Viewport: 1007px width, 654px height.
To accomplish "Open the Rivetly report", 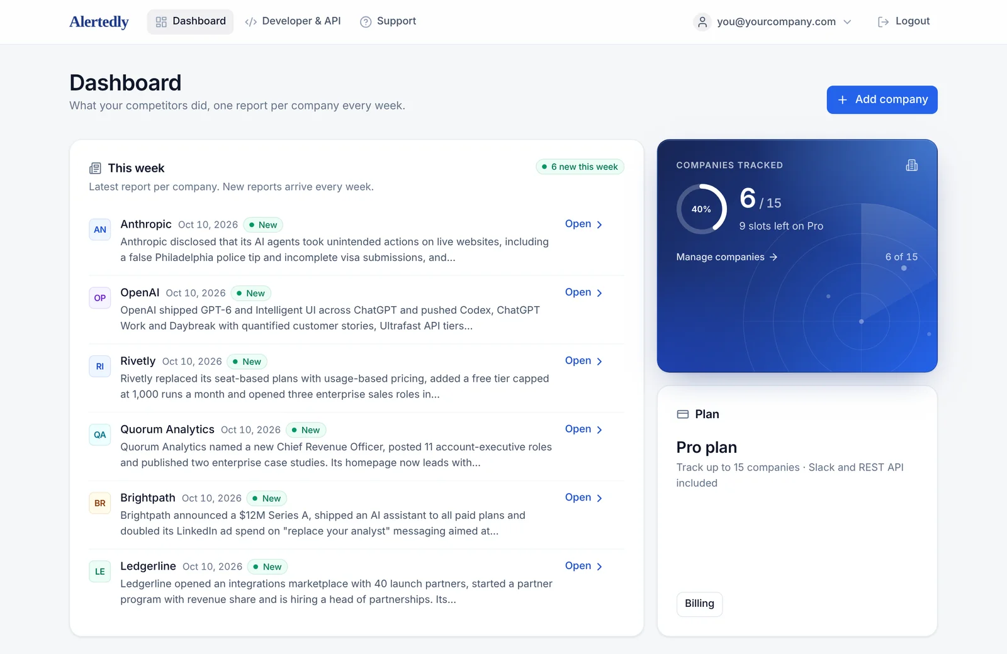I will tap(583, 361).
